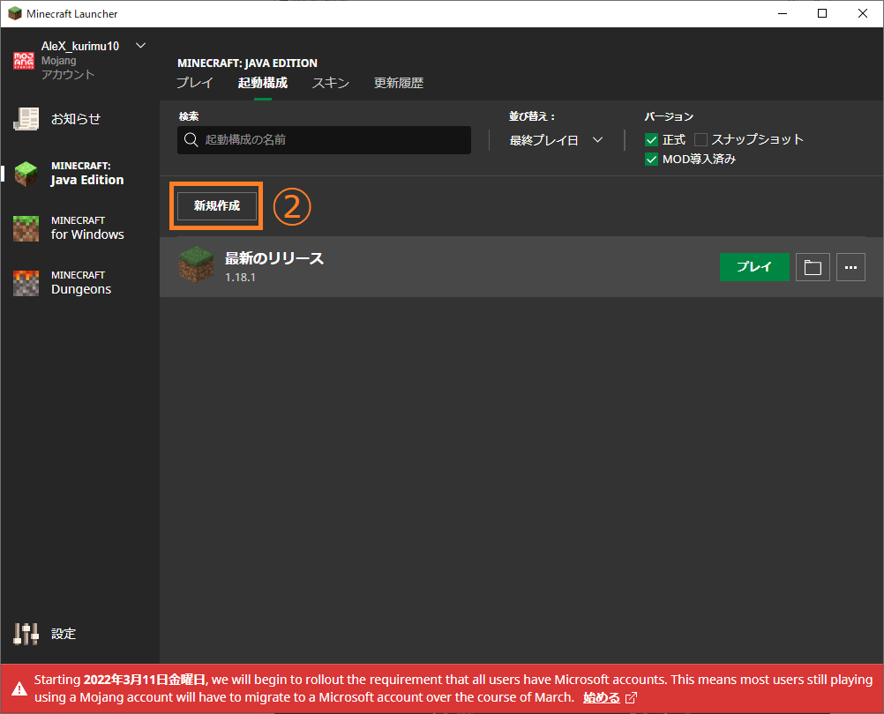This screenshot has height=714, width=884.
Task: Switch to the 更新履歴 tab
Action: (399, 83)
